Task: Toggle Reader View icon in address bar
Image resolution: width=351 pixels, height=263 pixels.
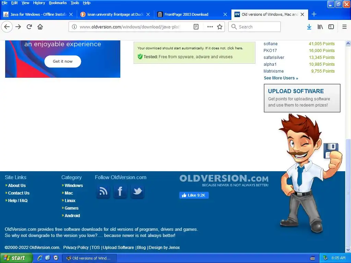Action: (x=196, y=27)
